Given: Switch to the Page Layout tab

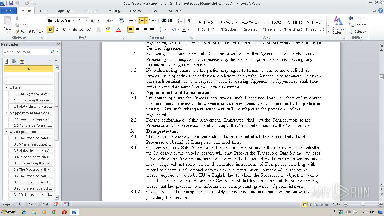Looking at the screenshot, I should 66,11.
